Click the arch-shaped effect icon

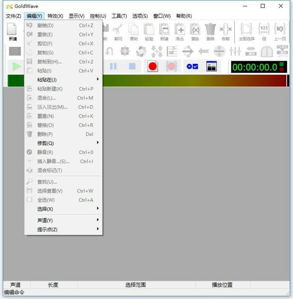tap(267, 51)
